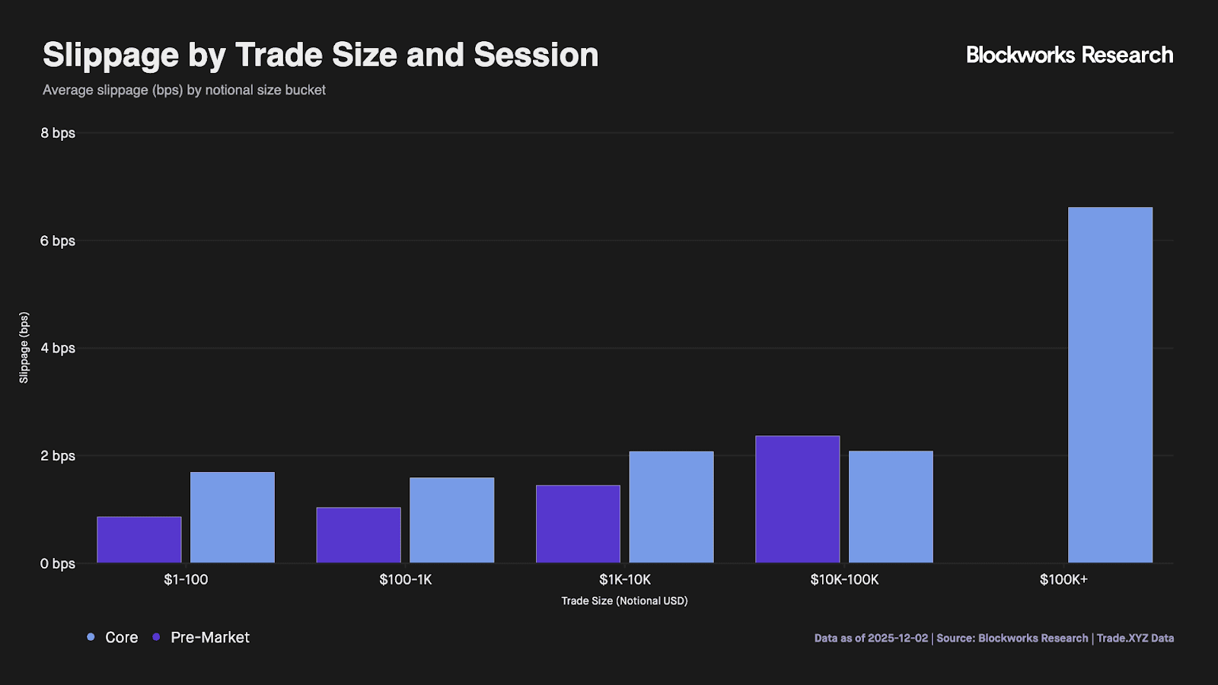This screenshot has height=685, width=1218.
Task: Click the Core legend color dot
Action: coord(91,637)
